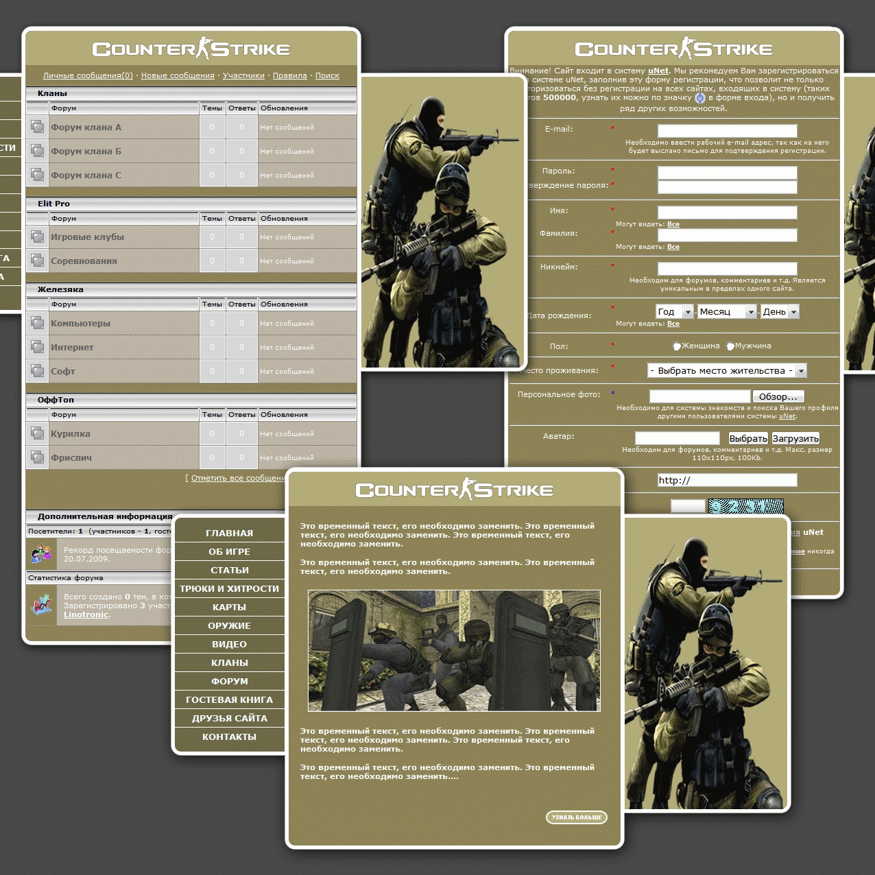Open the КЛАНЫ menu item
Image resolution: width=875 pixels, height=875 pixels.
[x=230, y=662]
